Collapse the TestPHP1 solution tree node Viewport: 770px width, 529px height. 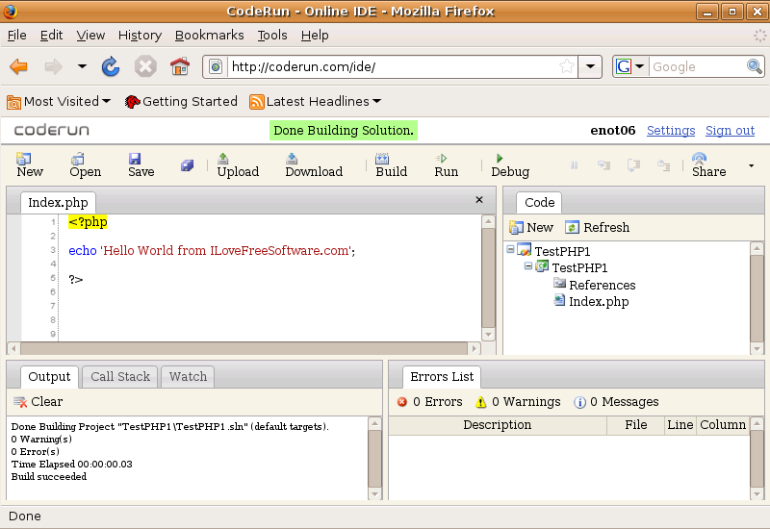click(510, 250)
